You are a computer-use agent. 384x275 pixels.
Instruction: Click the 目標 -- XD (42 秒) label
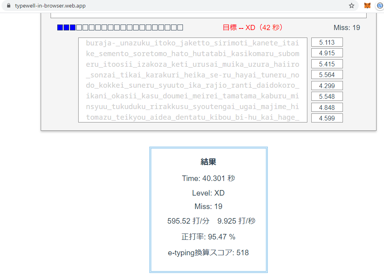pos(253,27)
